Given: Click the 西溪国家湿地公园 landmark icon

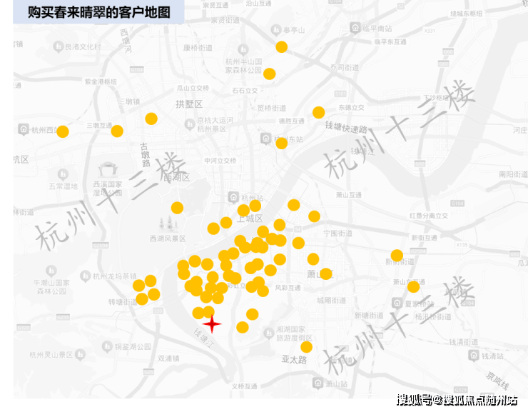Looking at the screenshot, I should coord(108,170).
